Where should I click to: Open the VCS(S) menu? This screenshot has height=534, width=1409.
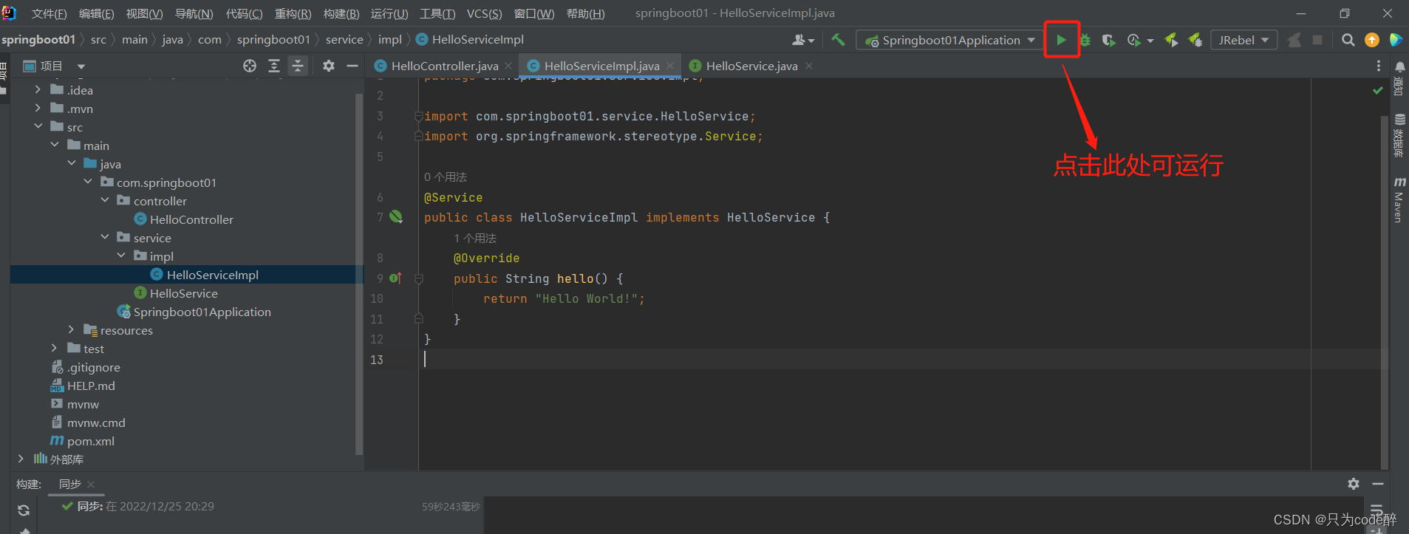[484, 13]
